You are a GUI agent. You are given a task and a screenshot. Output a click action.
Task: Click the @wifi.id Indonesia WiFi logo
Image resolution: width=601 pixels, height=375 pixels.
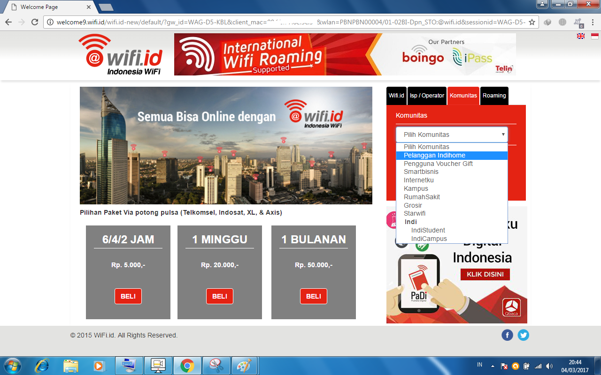(121, 55)
